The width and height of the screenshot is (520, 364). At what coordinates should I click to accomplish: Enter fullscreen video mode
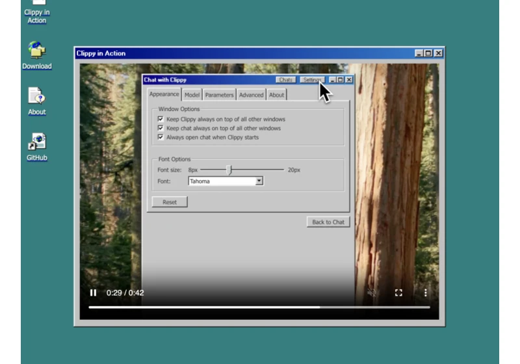coord(398,292)
